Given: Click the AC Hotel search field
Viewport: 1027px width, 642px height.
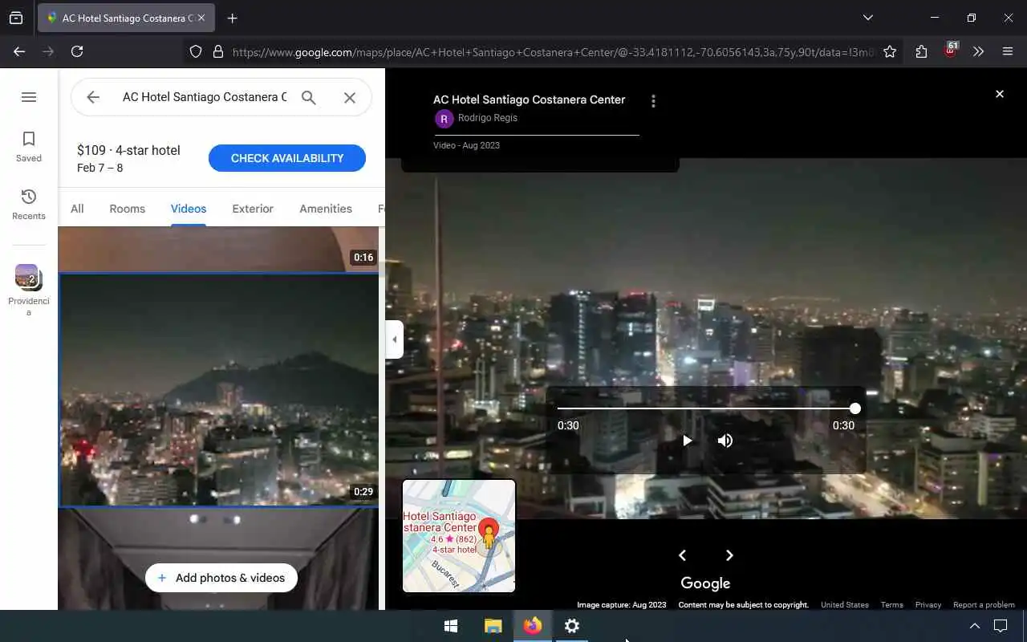Looking at the screenshot, I should pyautogui.click(x=204, y=97).
